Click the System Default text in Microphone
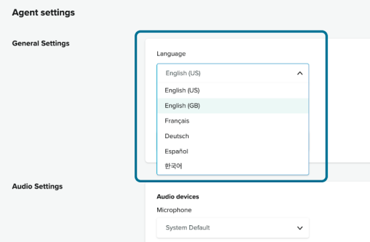Viewport: 370px width, 242px height. tap(188, 228)
